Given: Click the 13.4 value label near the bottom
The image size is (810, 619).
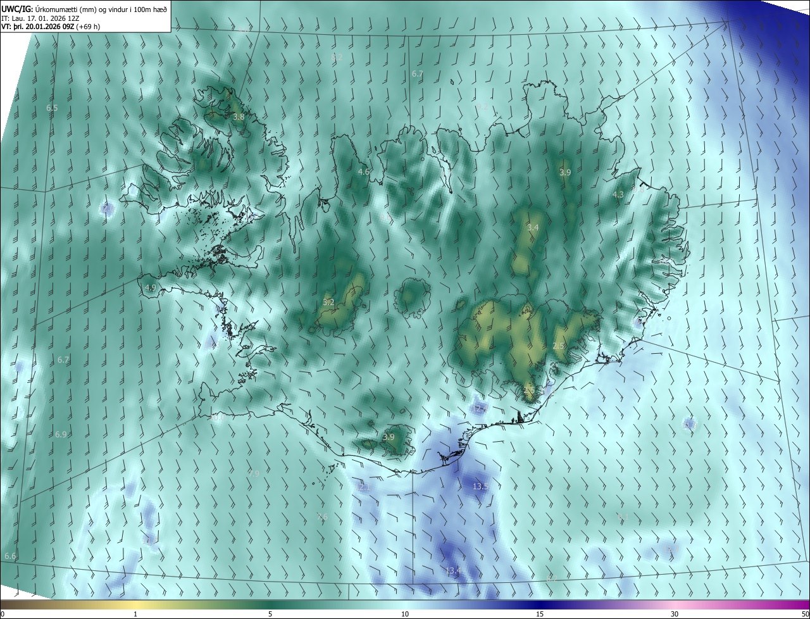Looking at the screenshot, I should 453,571.
